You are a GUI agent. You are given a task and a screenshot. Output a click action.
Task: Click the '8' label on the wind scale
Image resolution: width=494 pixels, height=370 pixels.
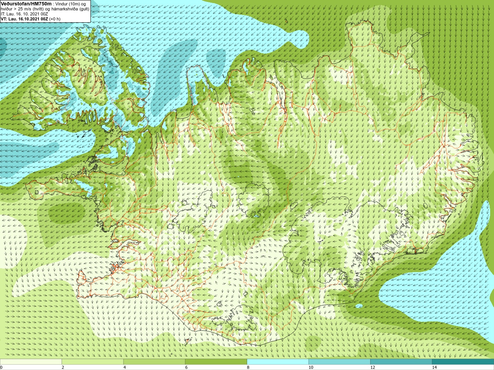point(248,367)
